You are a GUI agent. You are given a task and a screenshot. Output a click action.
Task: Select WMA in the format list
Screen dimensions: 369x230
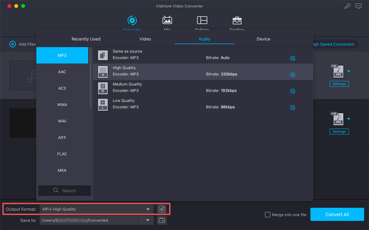[62, 105]
